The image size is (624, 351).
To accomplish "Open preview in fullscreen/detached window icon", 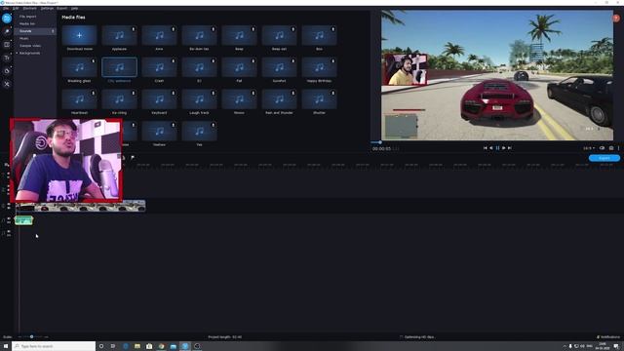I will tap(603, 148).
